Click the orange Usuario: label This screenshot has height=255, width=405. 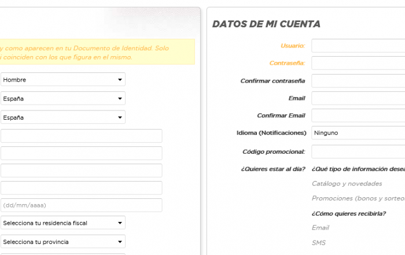pos(293,46)
